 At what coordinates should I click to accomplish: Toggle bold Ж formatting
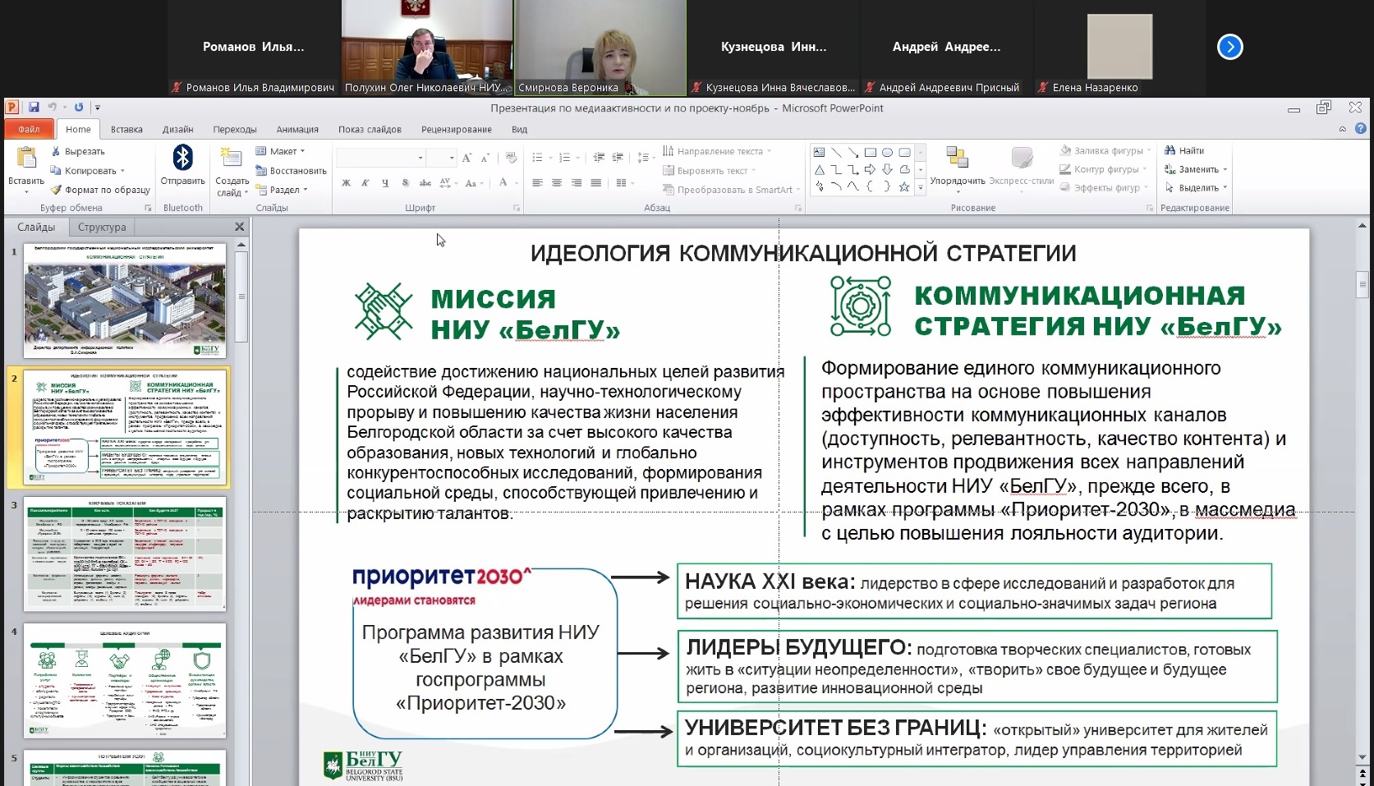pyautogui.click(x=346, y=183)
